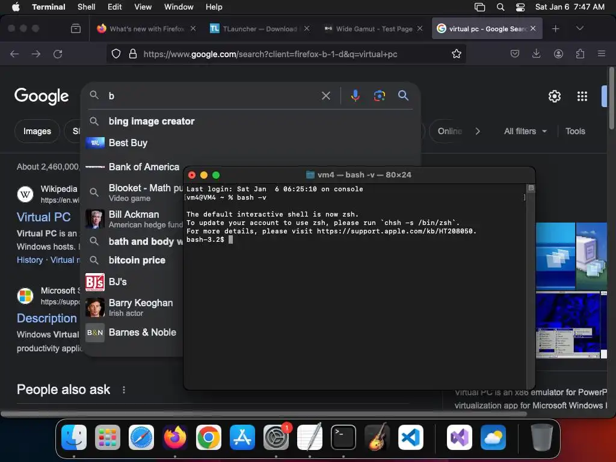This screenshot has height=462, width=616.
Task: Open the Shell menu
Action: (x=87, y=7)
